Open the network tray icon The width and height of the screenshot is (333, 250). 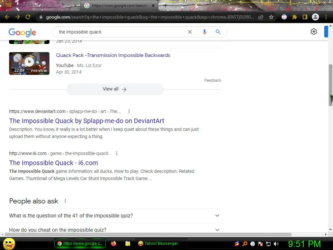(x=268, y=244)
